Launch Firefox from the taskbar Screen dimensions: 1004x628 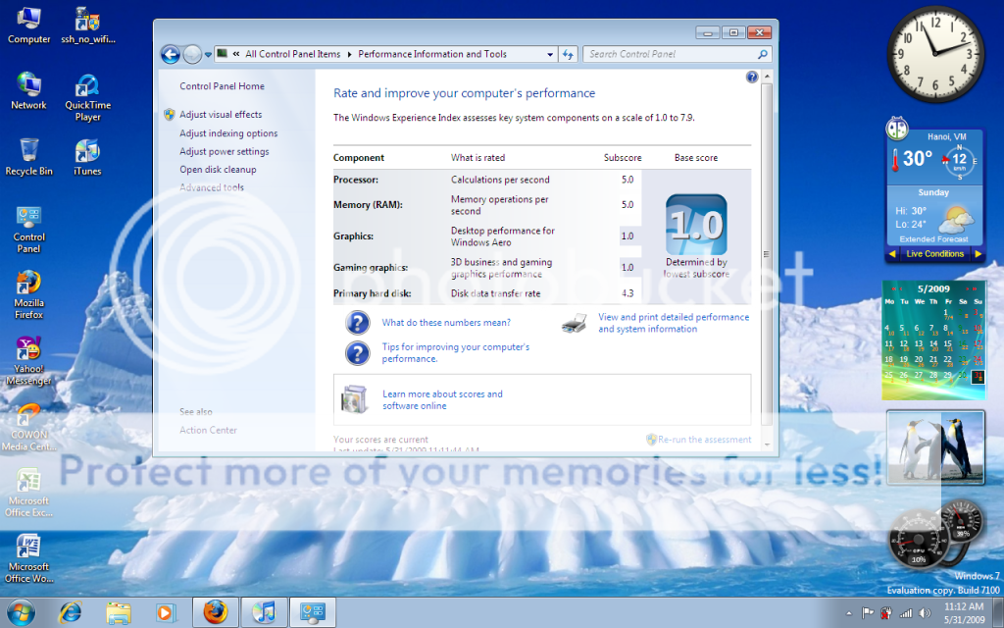point(215,611)
